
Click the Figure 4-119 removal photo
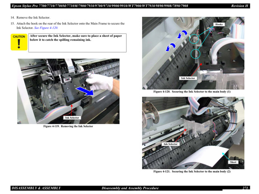(68, 91)
